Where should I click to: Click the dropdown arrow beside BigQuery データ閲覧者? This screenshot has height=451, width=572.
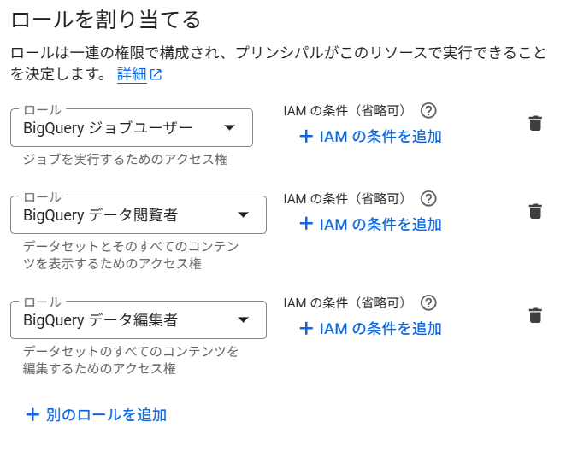243,214
